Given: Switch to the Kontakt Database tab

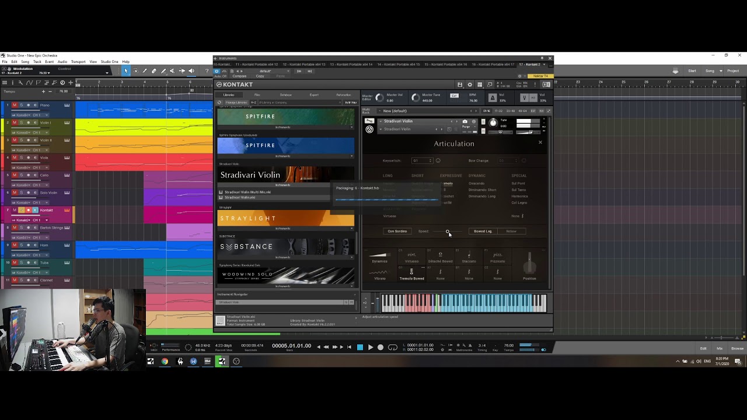Looking at the screenshot, I should 286,94.
